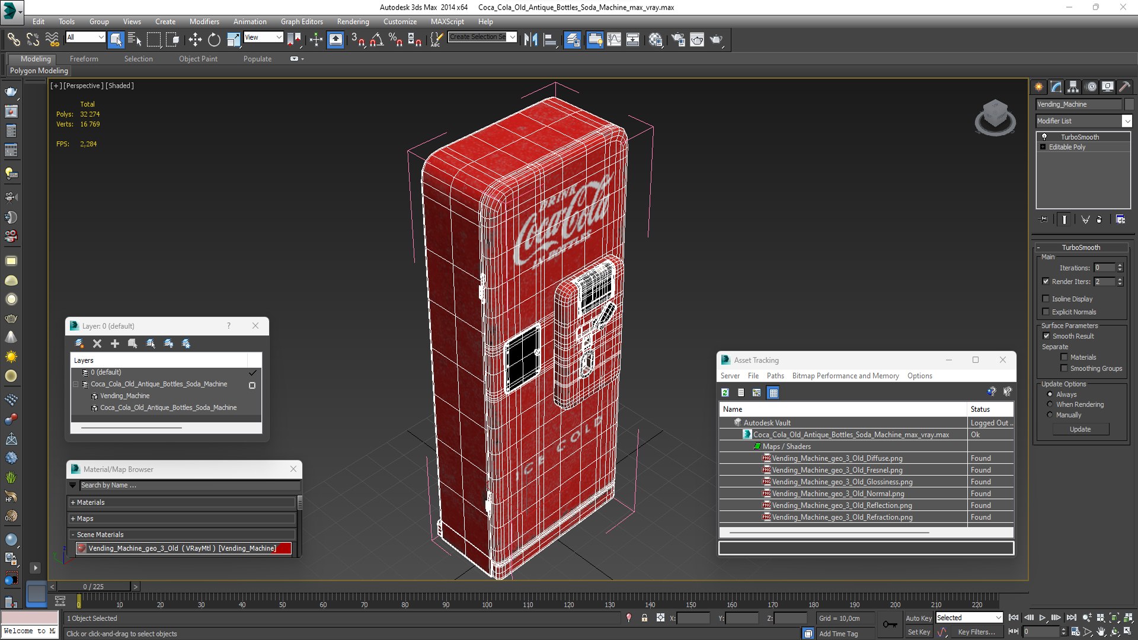This screenshot has height=640, width=1138.
Task: Expand the Materials group in Material Browser
Action: point(181,503)
